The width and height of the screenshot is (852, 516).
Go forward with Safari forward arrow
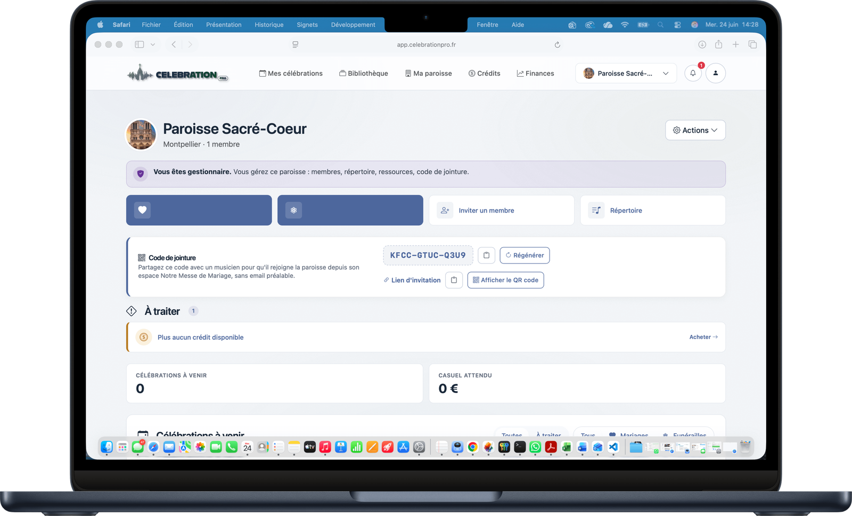[x=190, y=45]
